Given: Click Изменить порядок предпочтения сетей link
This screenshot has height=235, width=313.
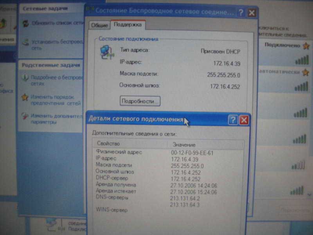Looking at the screenshot, I should (56, 100).
